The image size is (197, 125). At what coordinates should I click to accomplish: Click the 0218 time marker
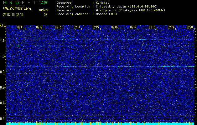coord(152,27)
